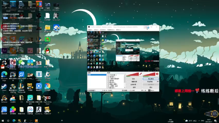Open Cortana circle on the taskbar
Viewport: 219px width, 123px height.
coord(8,121)
